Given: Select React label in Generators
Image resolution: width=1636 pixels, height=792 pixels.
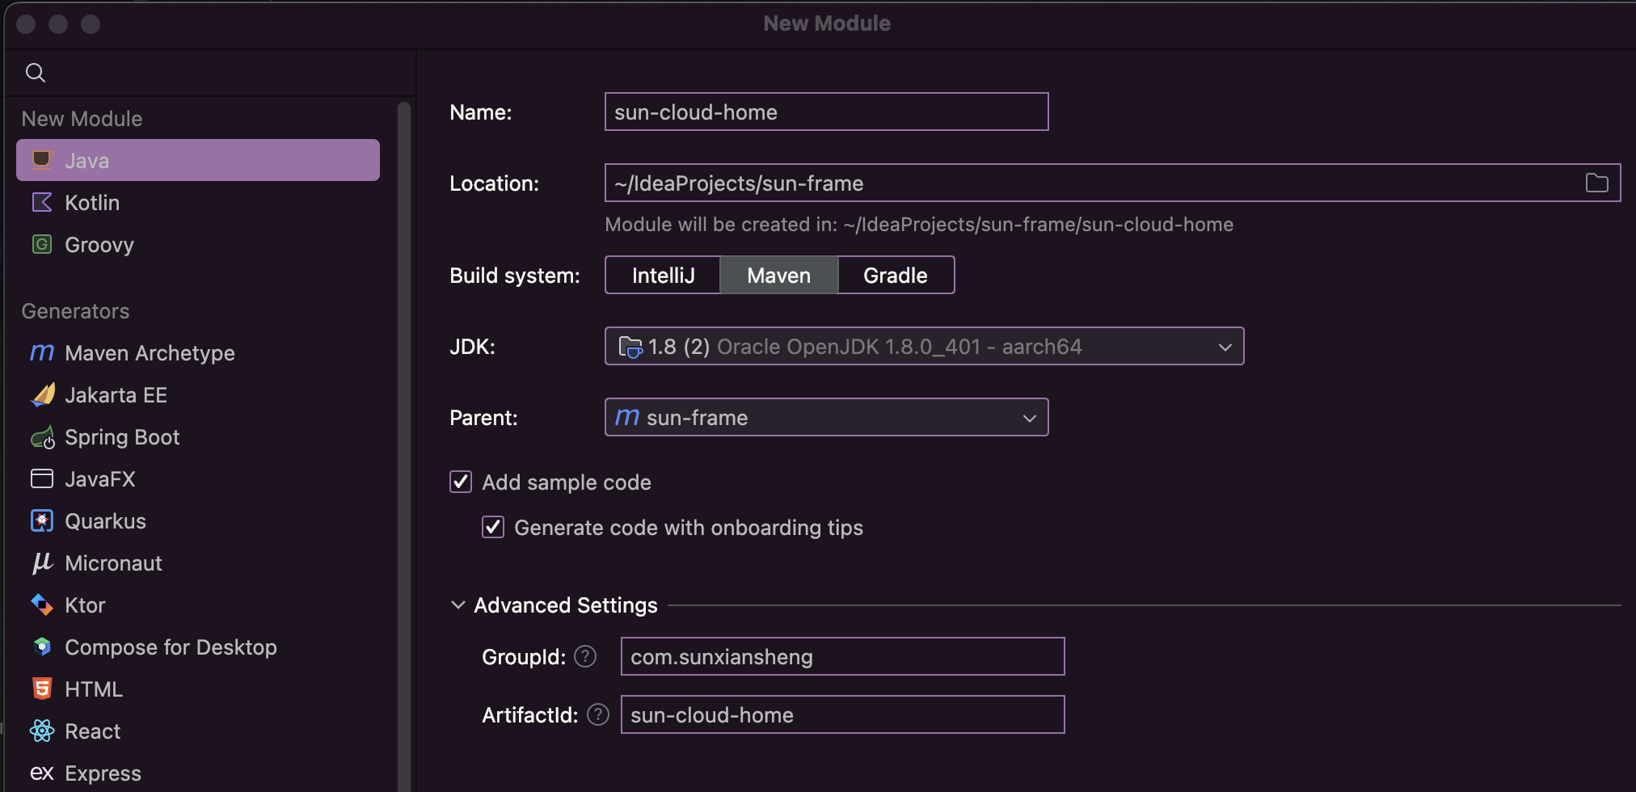Looking at the screenshot, I should 92,731.
